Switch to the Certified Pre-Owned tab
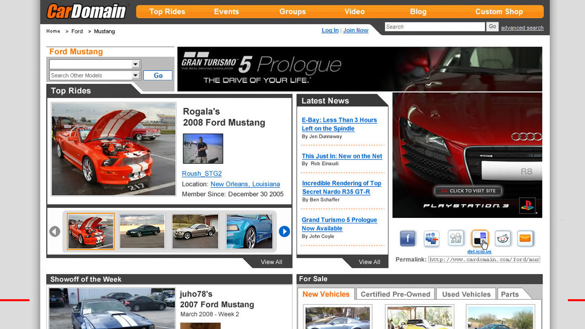The image size is (585, 329). tap(395, 294)
